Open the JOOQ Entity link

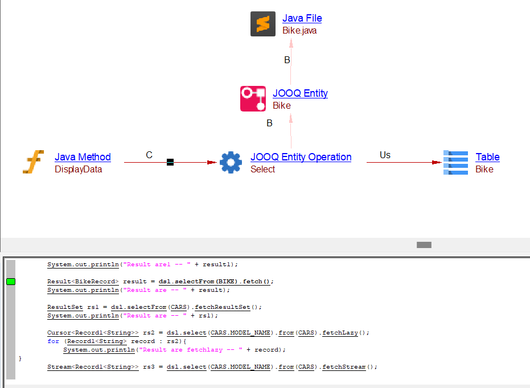(x=300, y=93)
